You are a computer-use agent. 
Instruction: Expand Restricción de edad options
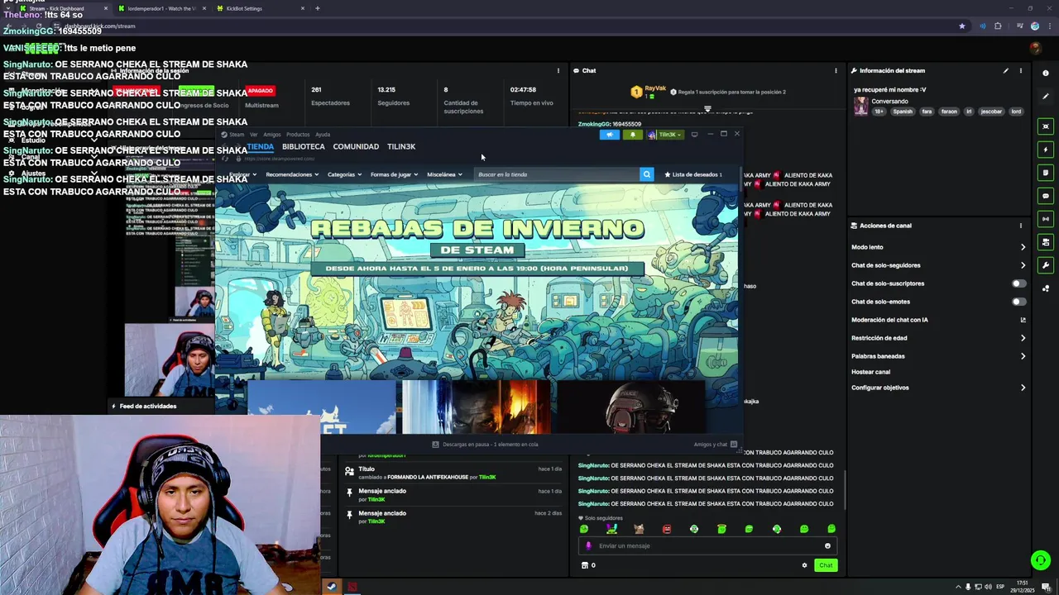[x=1023, y=338]
